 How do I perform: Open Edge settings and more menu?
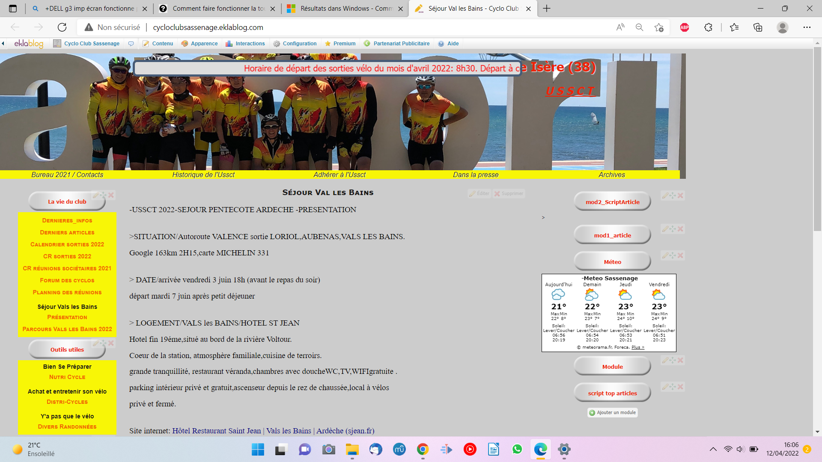pyautogui.click(x=807, y=27)
